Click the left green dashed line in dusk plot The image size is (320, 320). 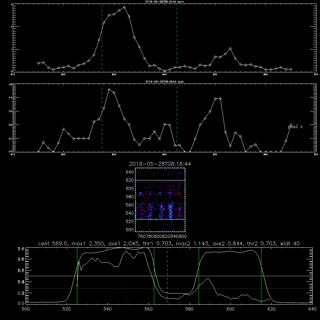(102, 118)
